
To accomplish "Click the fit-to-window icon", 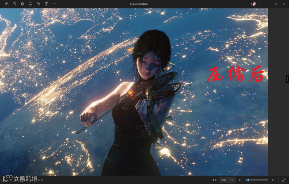I will [x=215, y=180].
